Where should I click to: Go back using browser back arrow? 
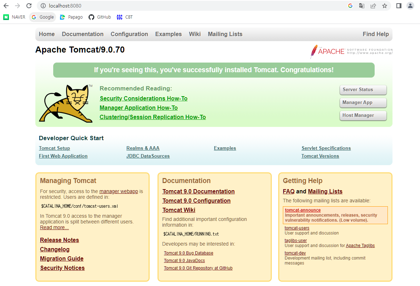(x=6, y=6)
